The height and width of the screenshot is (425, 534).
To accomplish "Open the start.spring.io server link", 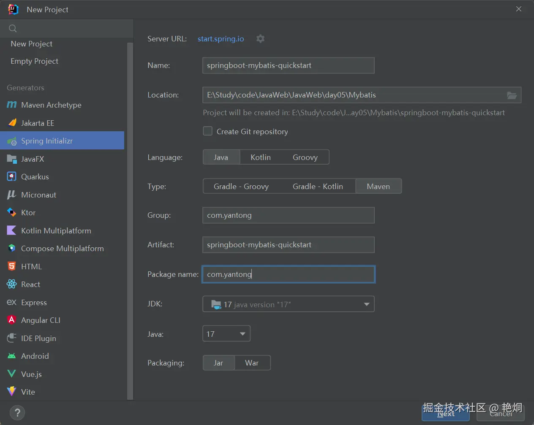I will [x=221, y=39].
